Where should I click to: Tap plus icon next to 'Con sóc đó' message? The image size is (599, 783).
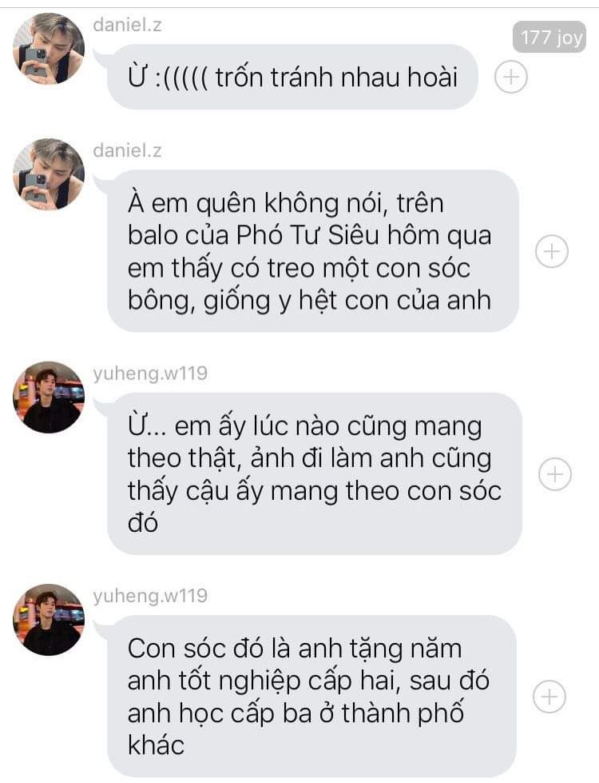pos(549,696)
